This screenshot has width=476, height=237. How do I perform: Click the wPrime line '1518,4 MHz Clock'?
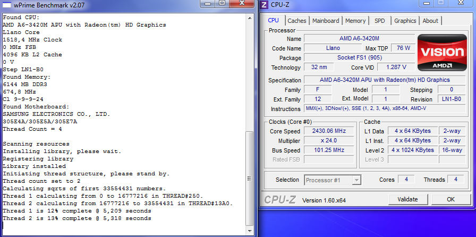[32, 40]
